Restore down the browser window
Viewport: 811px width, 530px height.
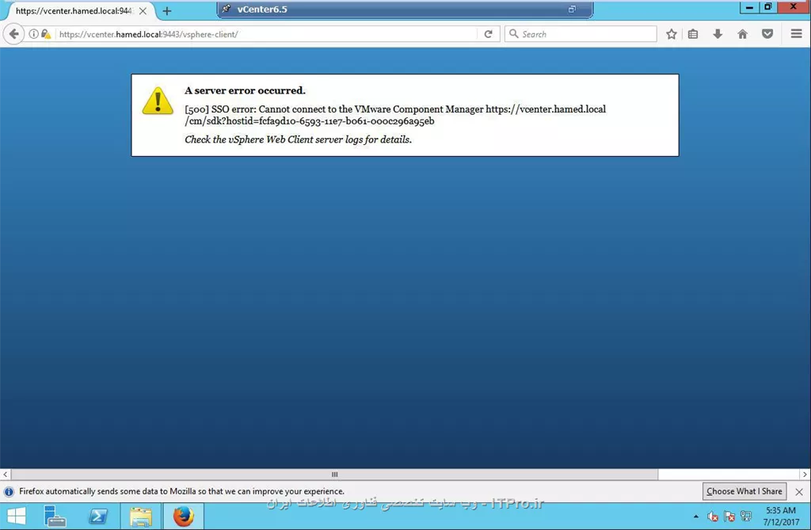pyautogui.click(x=768, y=7)
